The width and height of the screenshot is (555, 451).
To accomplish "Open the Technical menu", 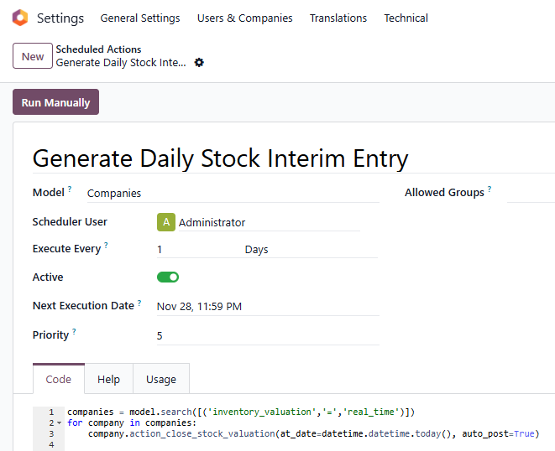I will (x=406, y=18).
